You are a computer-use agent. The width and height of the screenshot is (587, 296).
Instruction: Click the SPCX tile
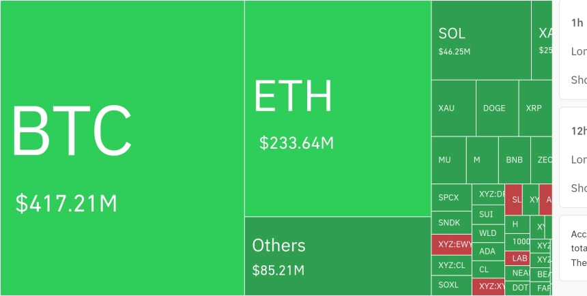pyautogui.click(x=451, y=198)
